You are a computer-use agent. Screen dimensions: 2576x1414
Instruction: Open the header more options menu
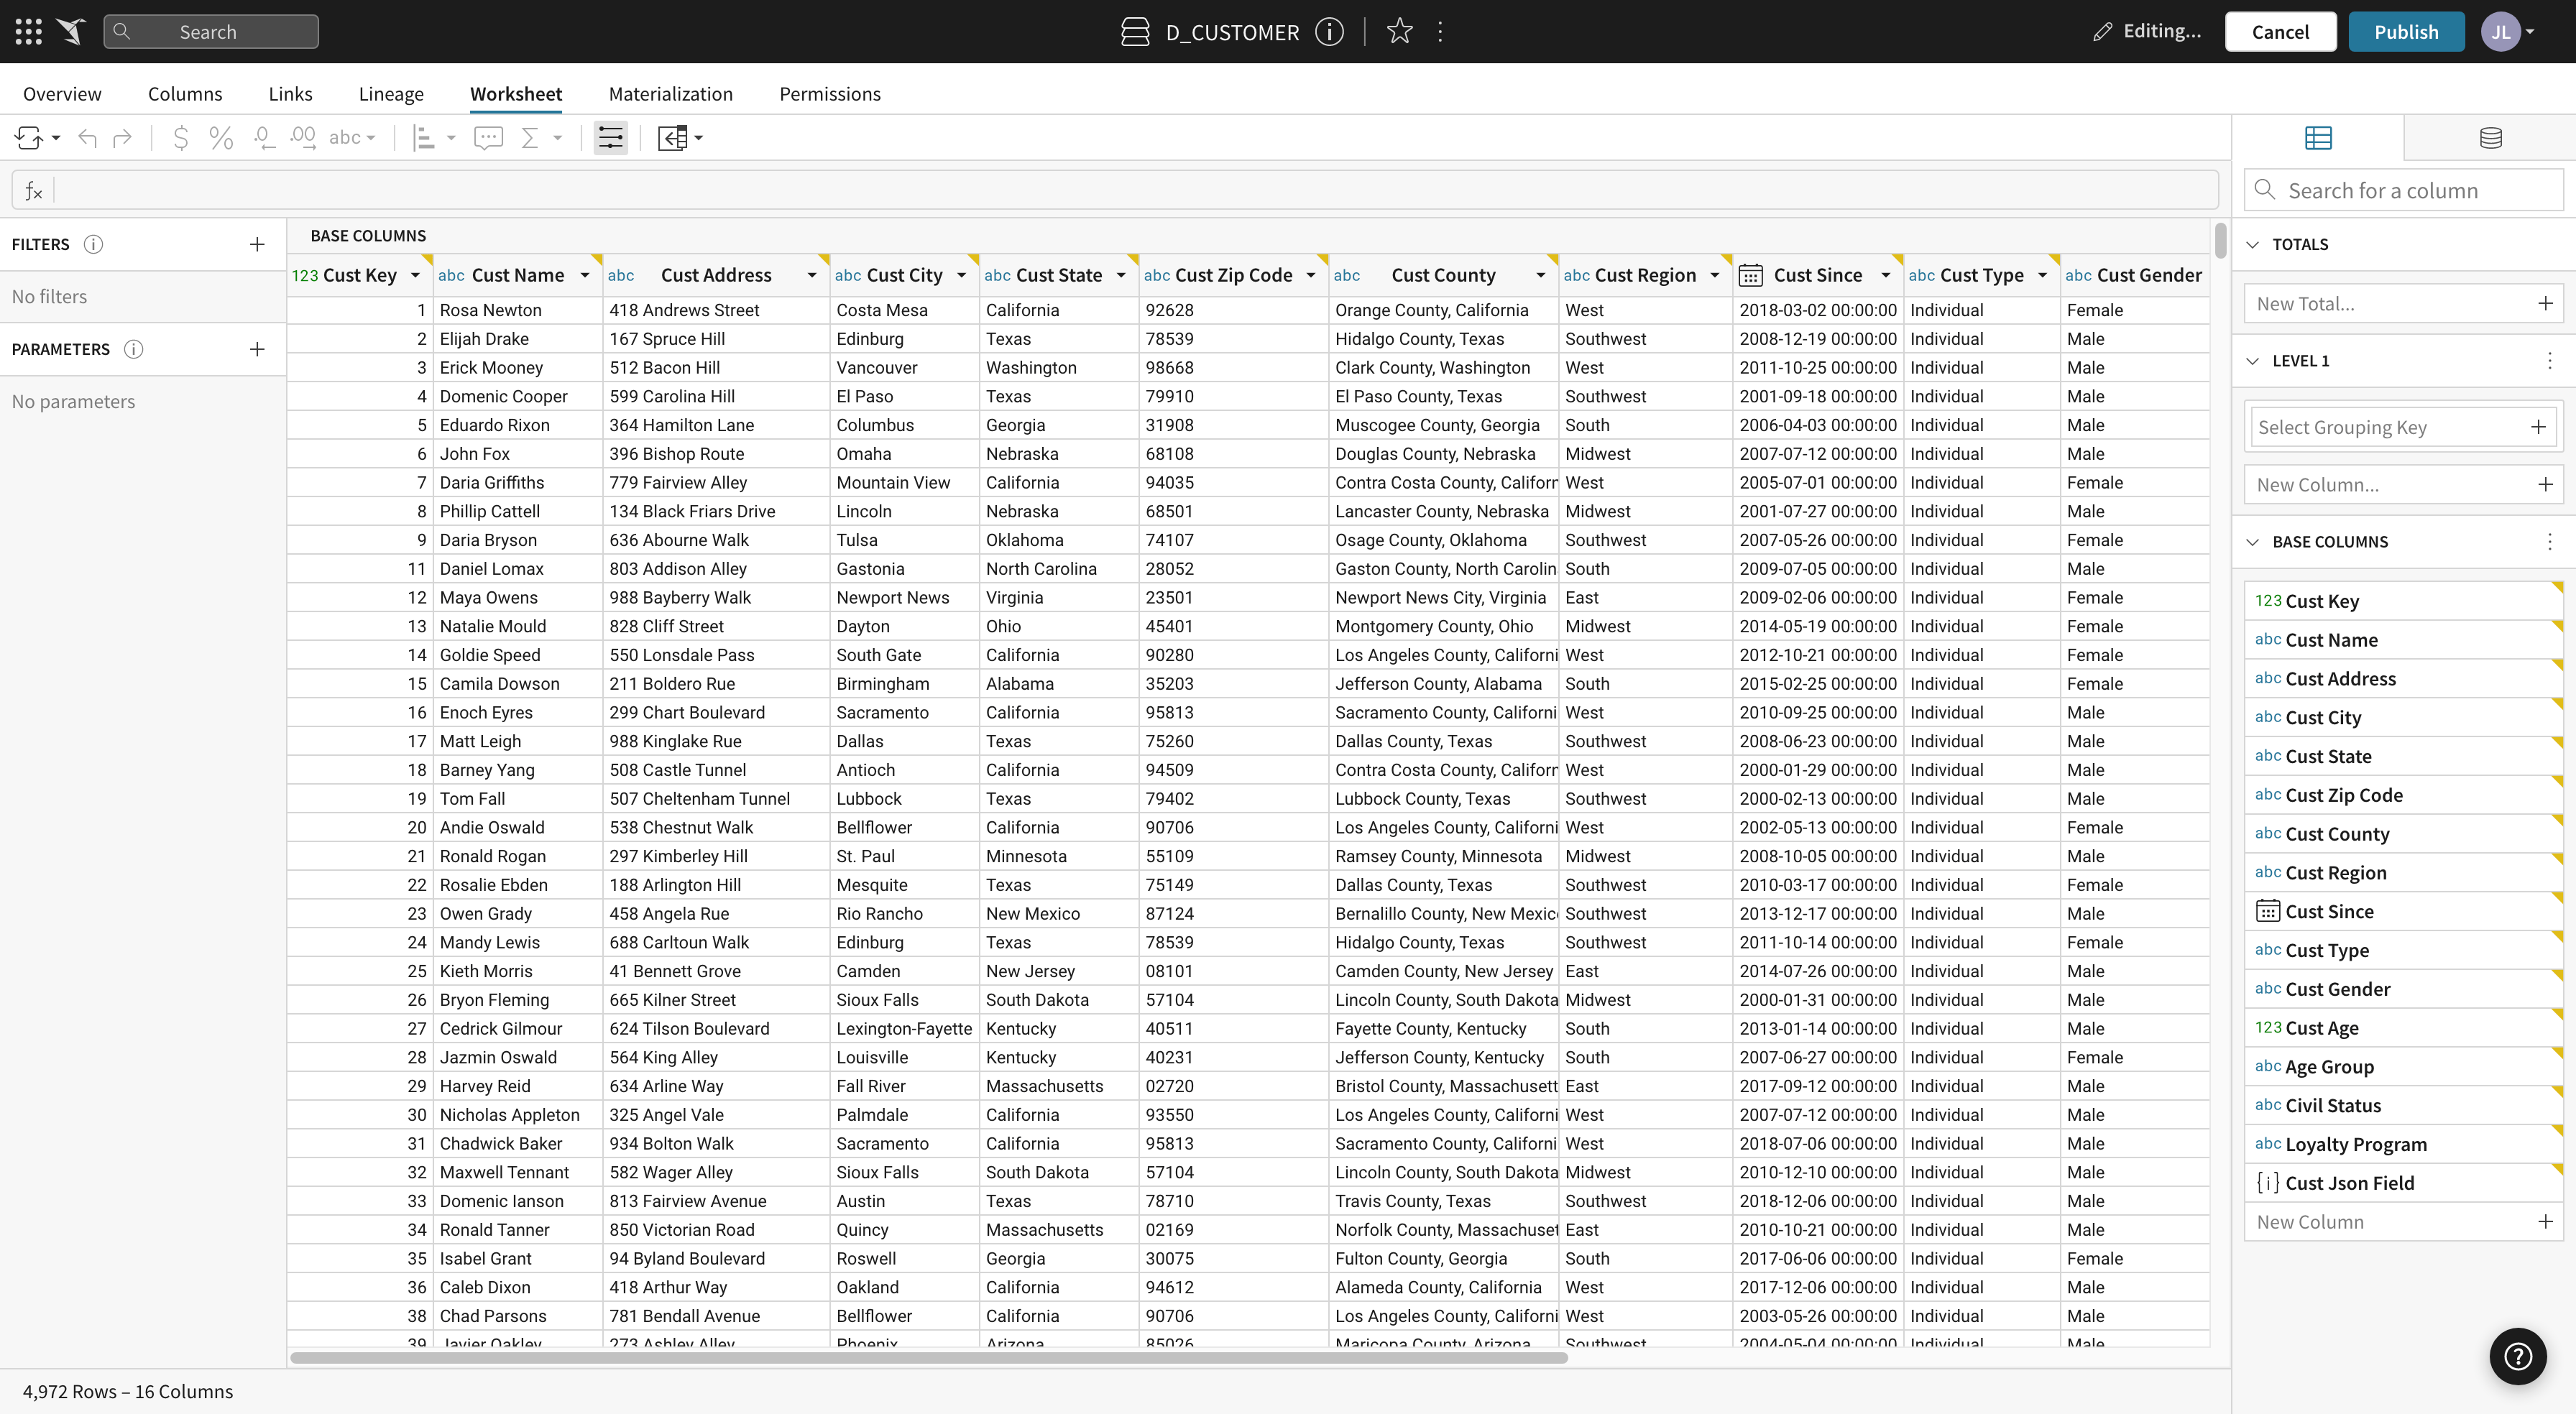(x=1440, y=32)
